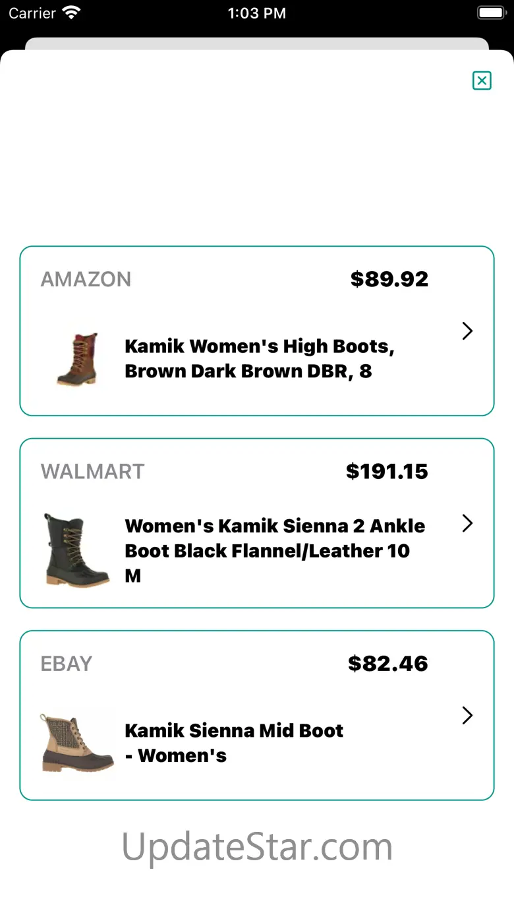Tap the 1:03 PM status bar clock

click(257, 13)
